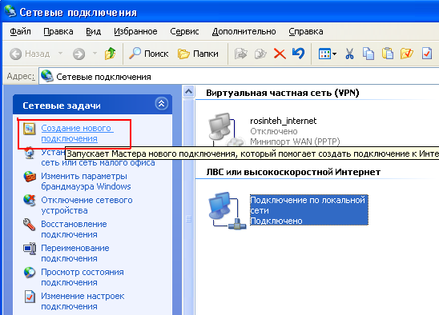Click the scissors Cut icon
Viewport: 439px width, 315px height.
(x=349, y=54)
